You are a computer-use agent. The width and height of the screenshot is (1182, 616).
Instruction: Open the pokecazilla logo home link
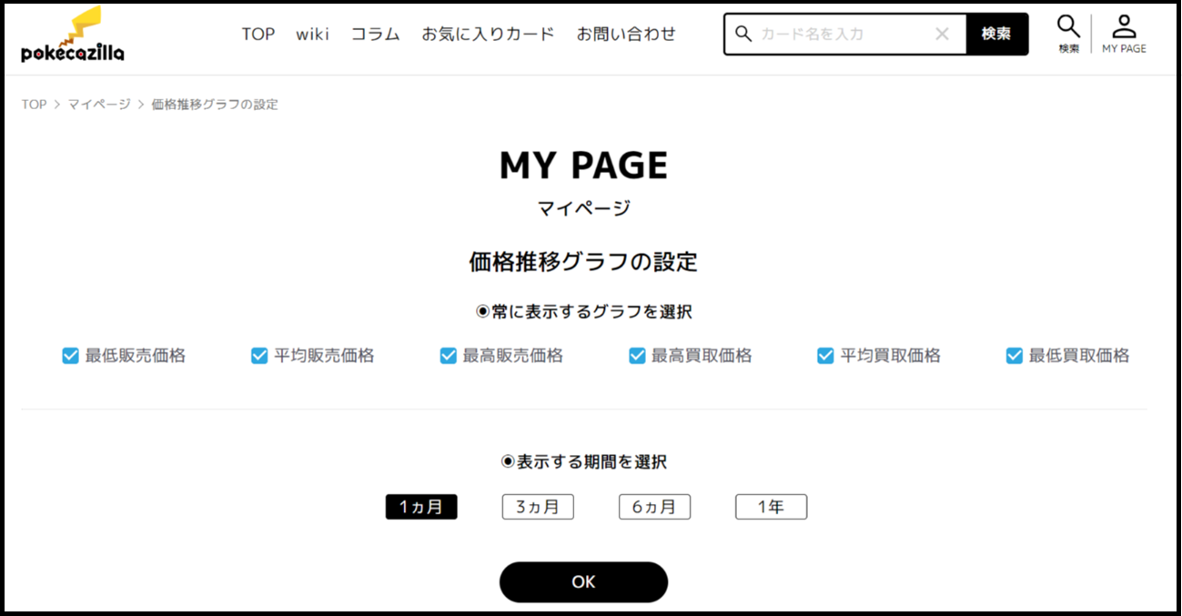[x=73, y=35]
